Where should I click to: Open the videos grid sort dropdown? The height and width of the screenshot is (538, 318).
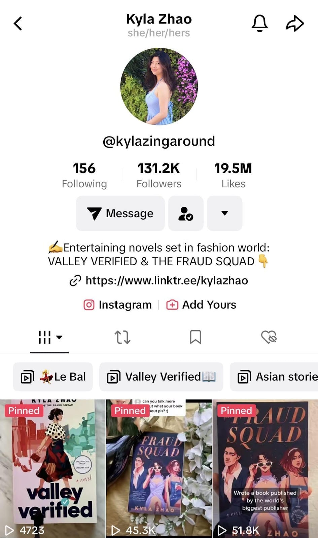(49, 337)
